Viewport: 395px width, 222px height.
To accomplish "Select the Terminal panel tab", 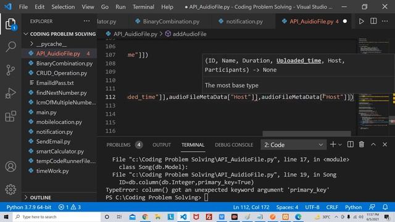I will click(x=193, y=145).
